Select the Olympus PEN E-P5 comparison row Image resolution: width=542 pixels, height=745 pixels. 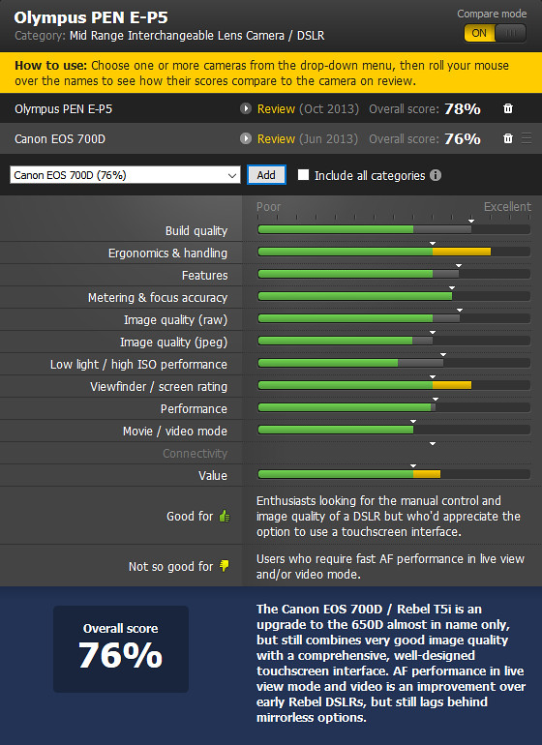click(271, 108)
